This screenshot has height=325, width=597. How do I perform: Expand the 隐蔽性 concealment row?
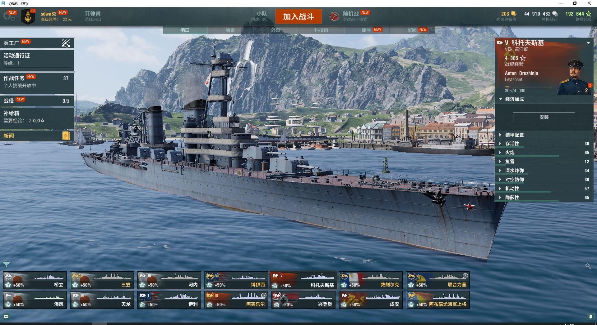544,198
